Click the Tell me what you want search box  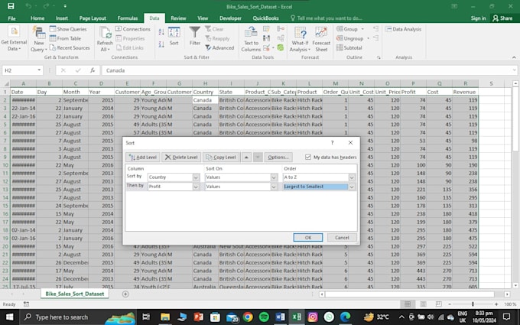click(x=327, y=18)
